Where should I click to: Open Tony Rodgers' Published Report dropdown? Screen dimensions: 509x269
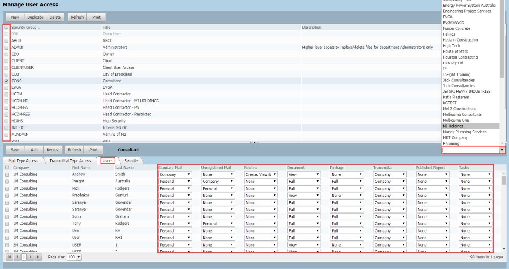pos(433,224)
